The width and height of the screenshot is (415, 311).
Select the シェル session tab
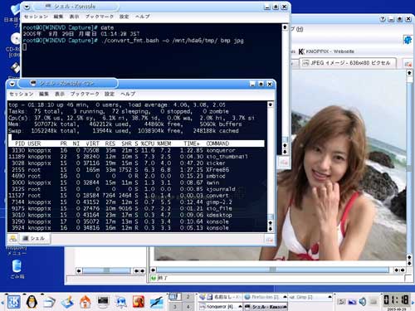(34, 238)
